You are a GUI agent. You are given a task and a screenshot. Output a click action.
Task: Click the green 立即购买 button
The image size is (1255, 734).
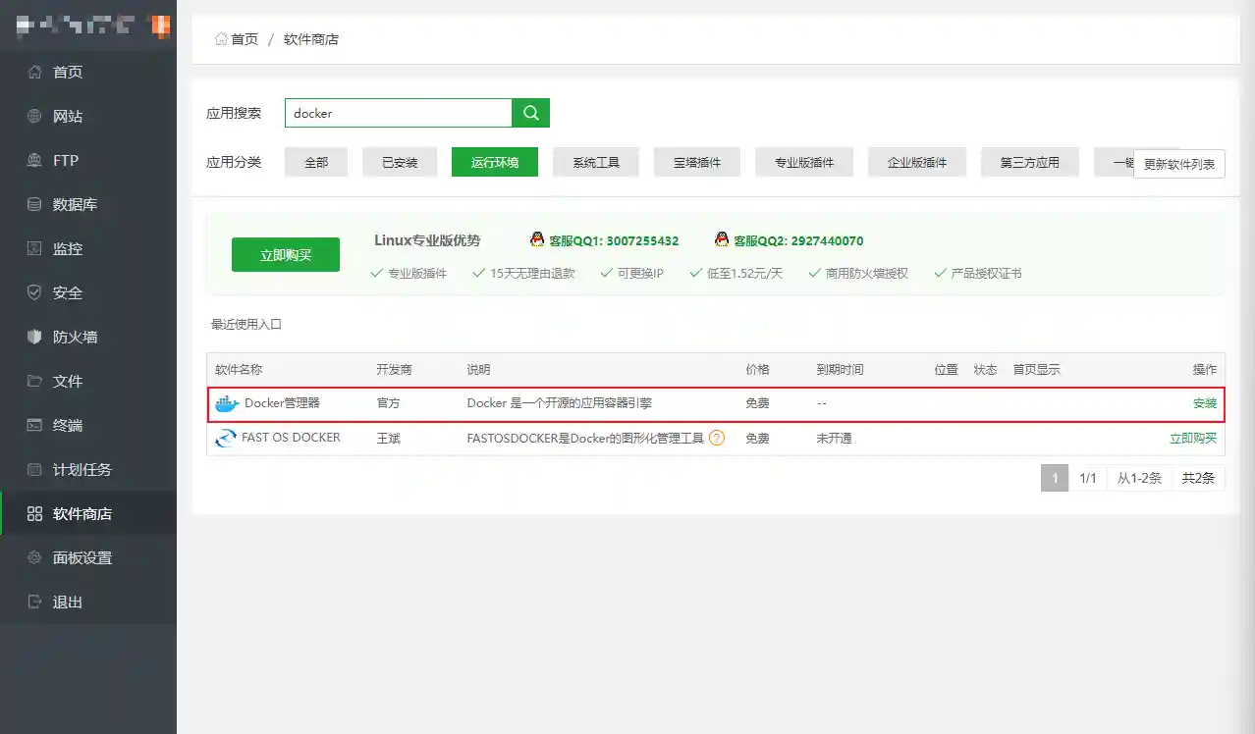(286, 255)
